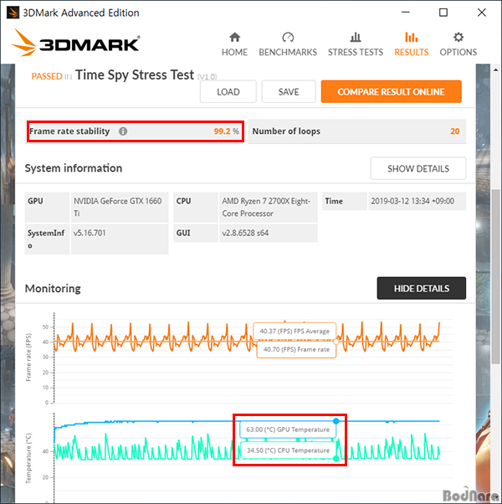Click the System information heading
The width and height of the screenshot is (502, 504).
click(74, 168)
